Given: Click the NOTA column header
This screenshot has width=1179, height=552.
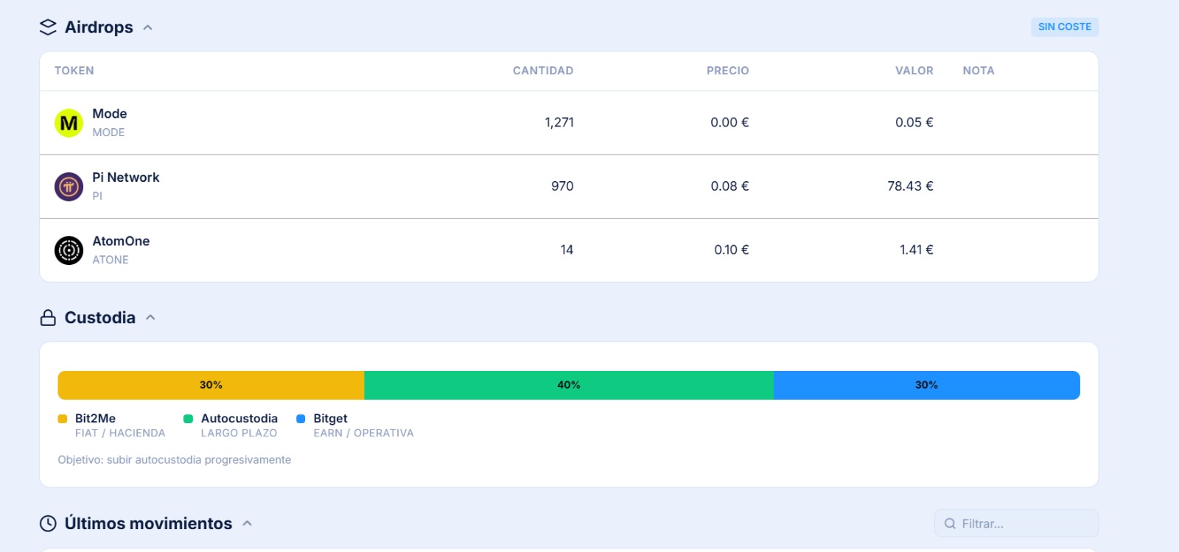Looking at the screenshot, I should tap(979, 71).
